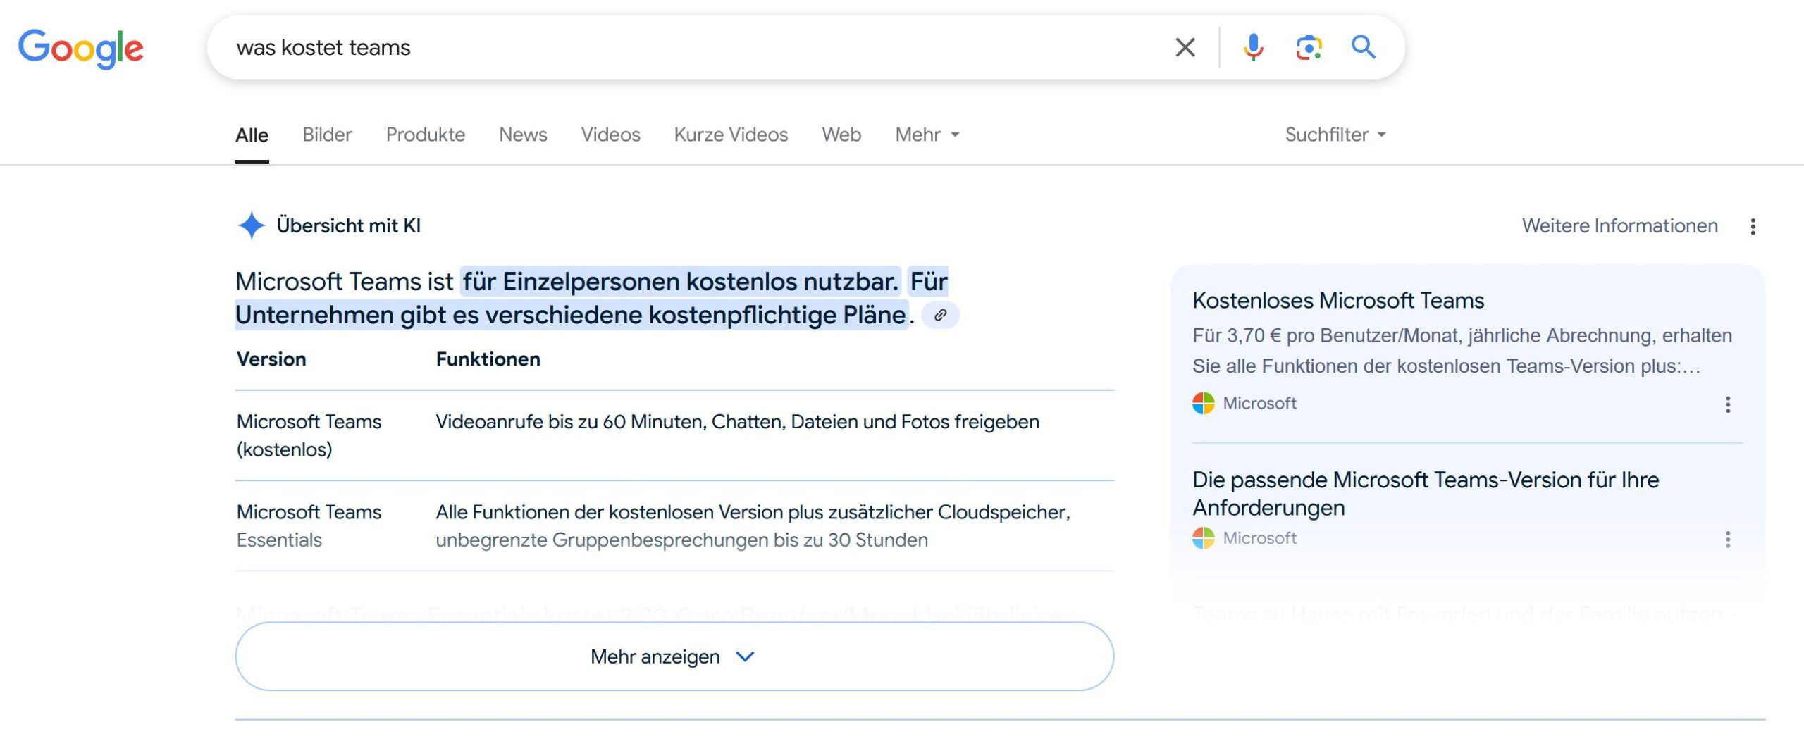Click the source link chain icon
This screenshot has height=753, width=1804.
pos(940,315)
